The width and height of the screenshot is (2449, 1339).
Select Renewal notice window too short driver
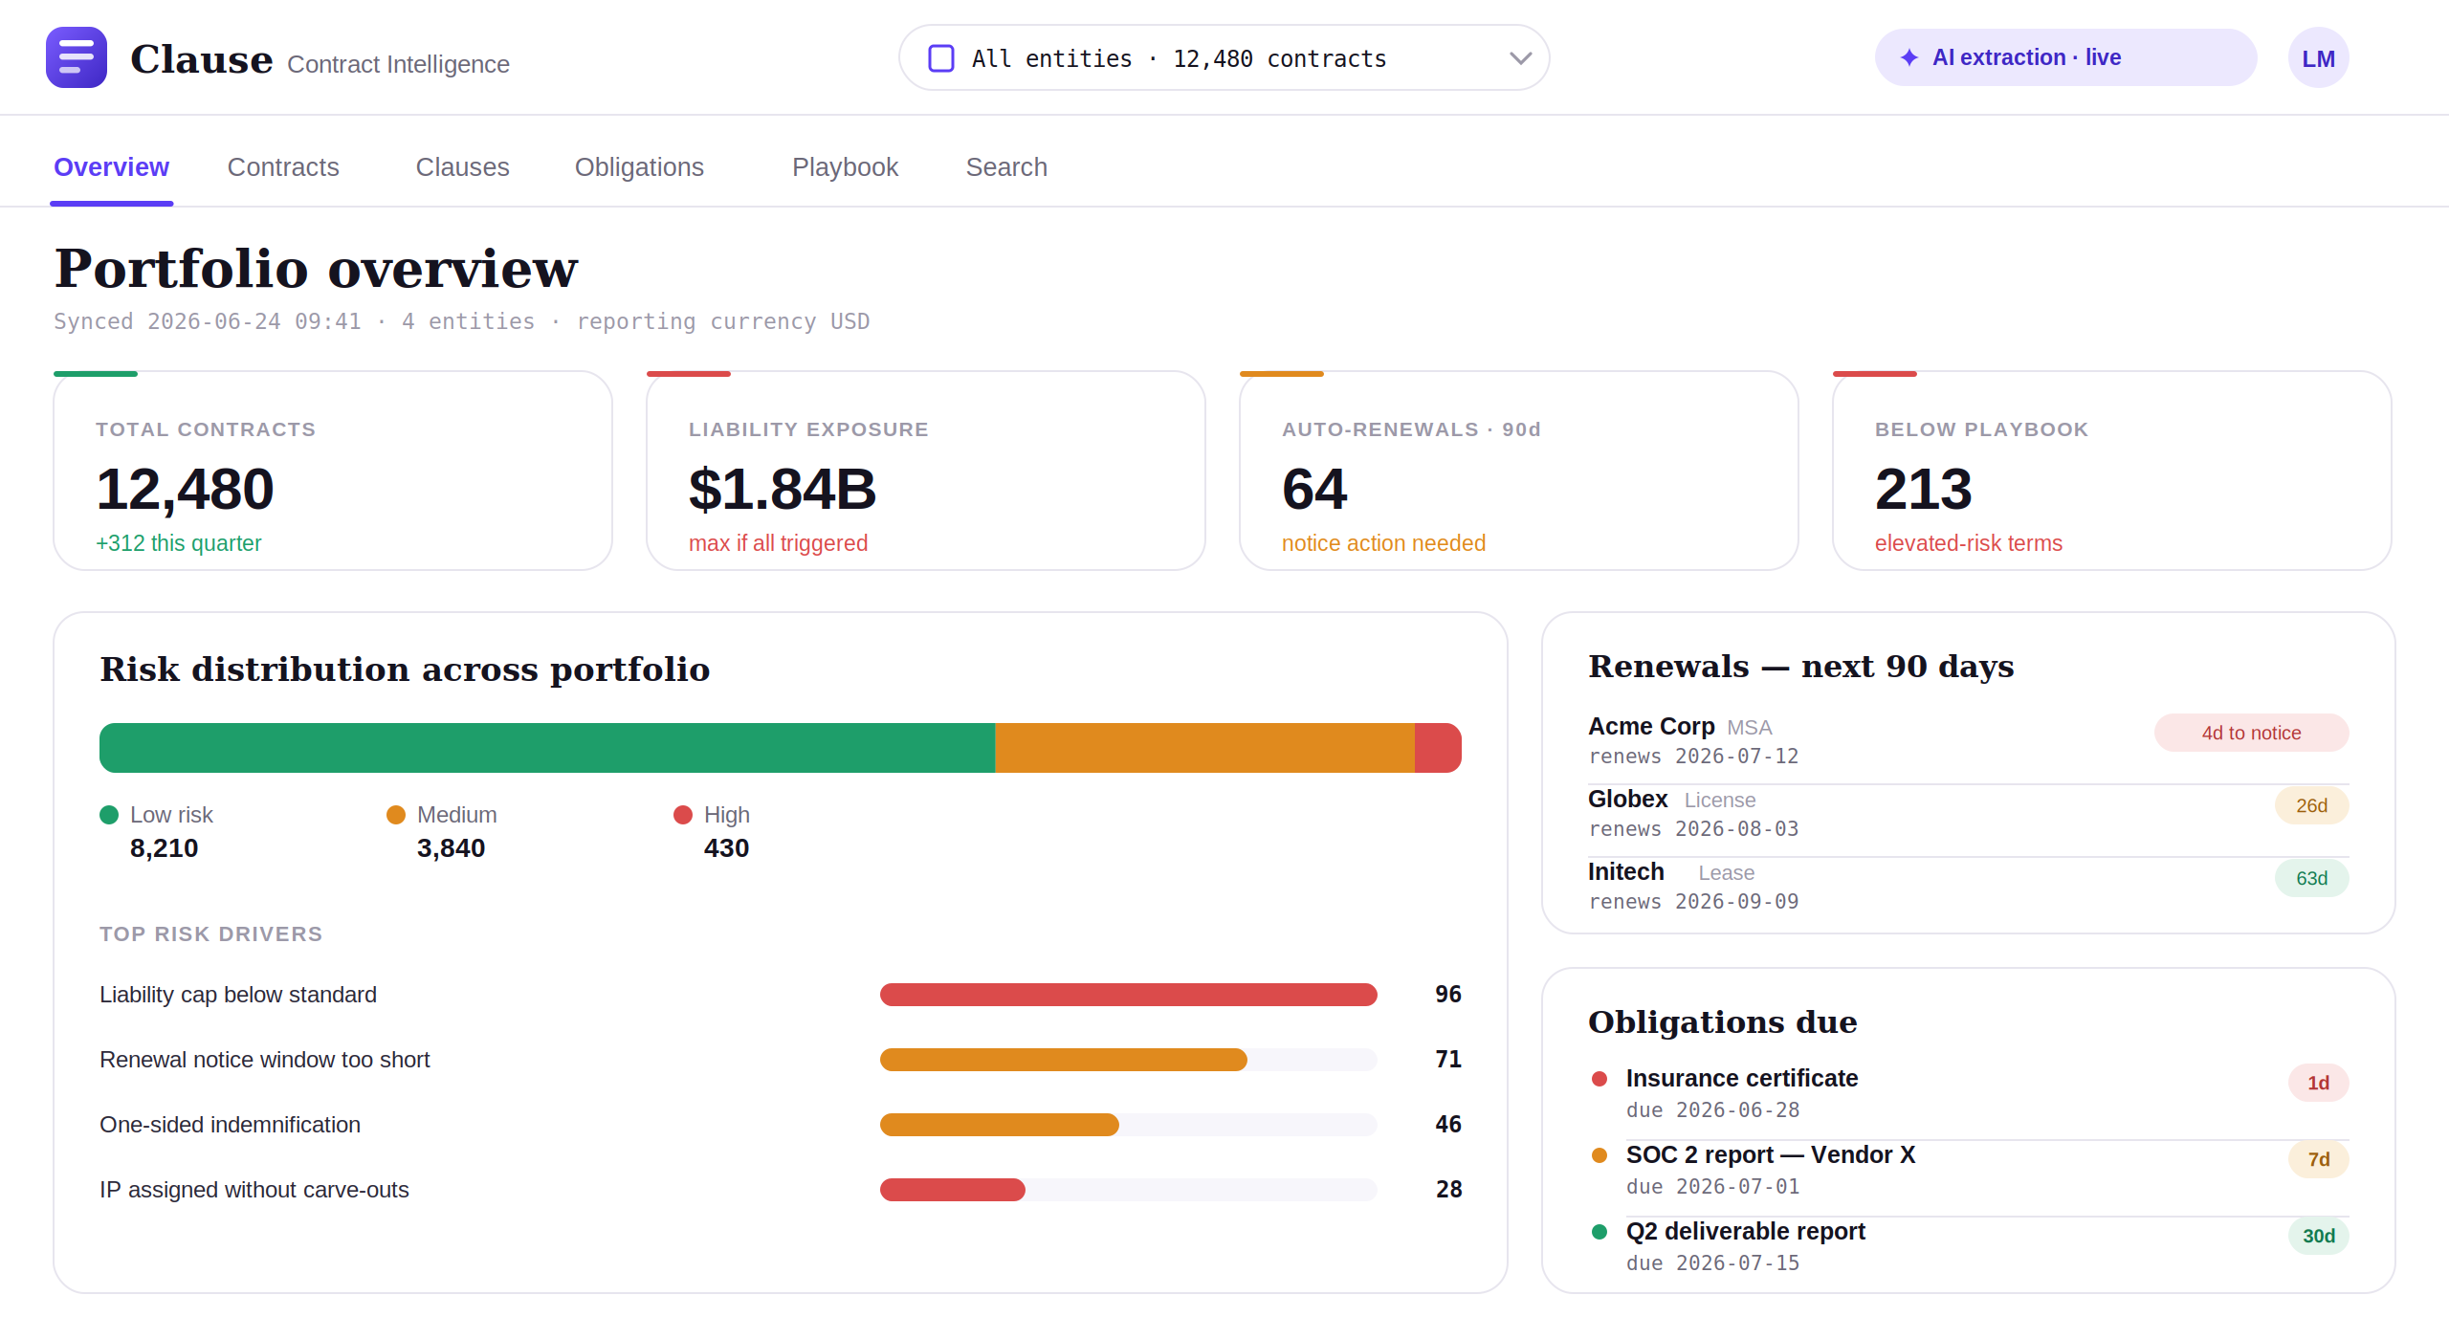(781, 1060)
